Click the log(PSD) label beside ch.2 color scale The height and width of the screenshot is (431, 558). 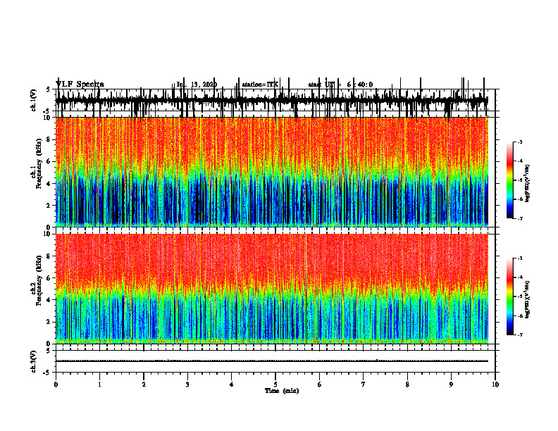click(528, 299)
